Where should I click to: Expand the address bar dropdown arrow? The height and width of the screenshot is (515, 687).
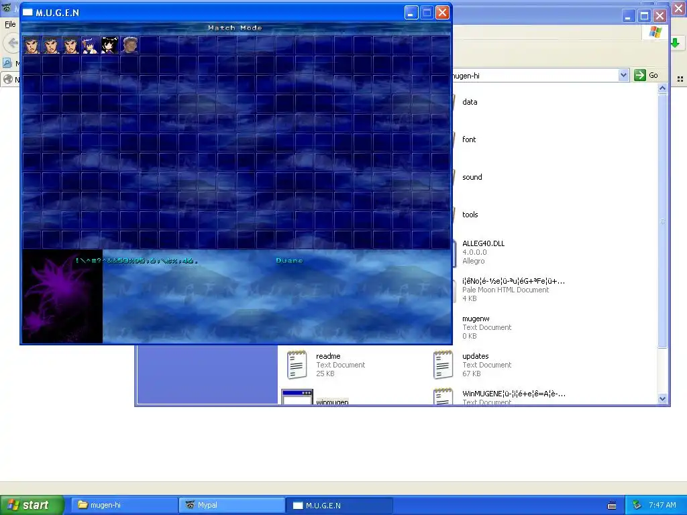click(x=623, y=75)
